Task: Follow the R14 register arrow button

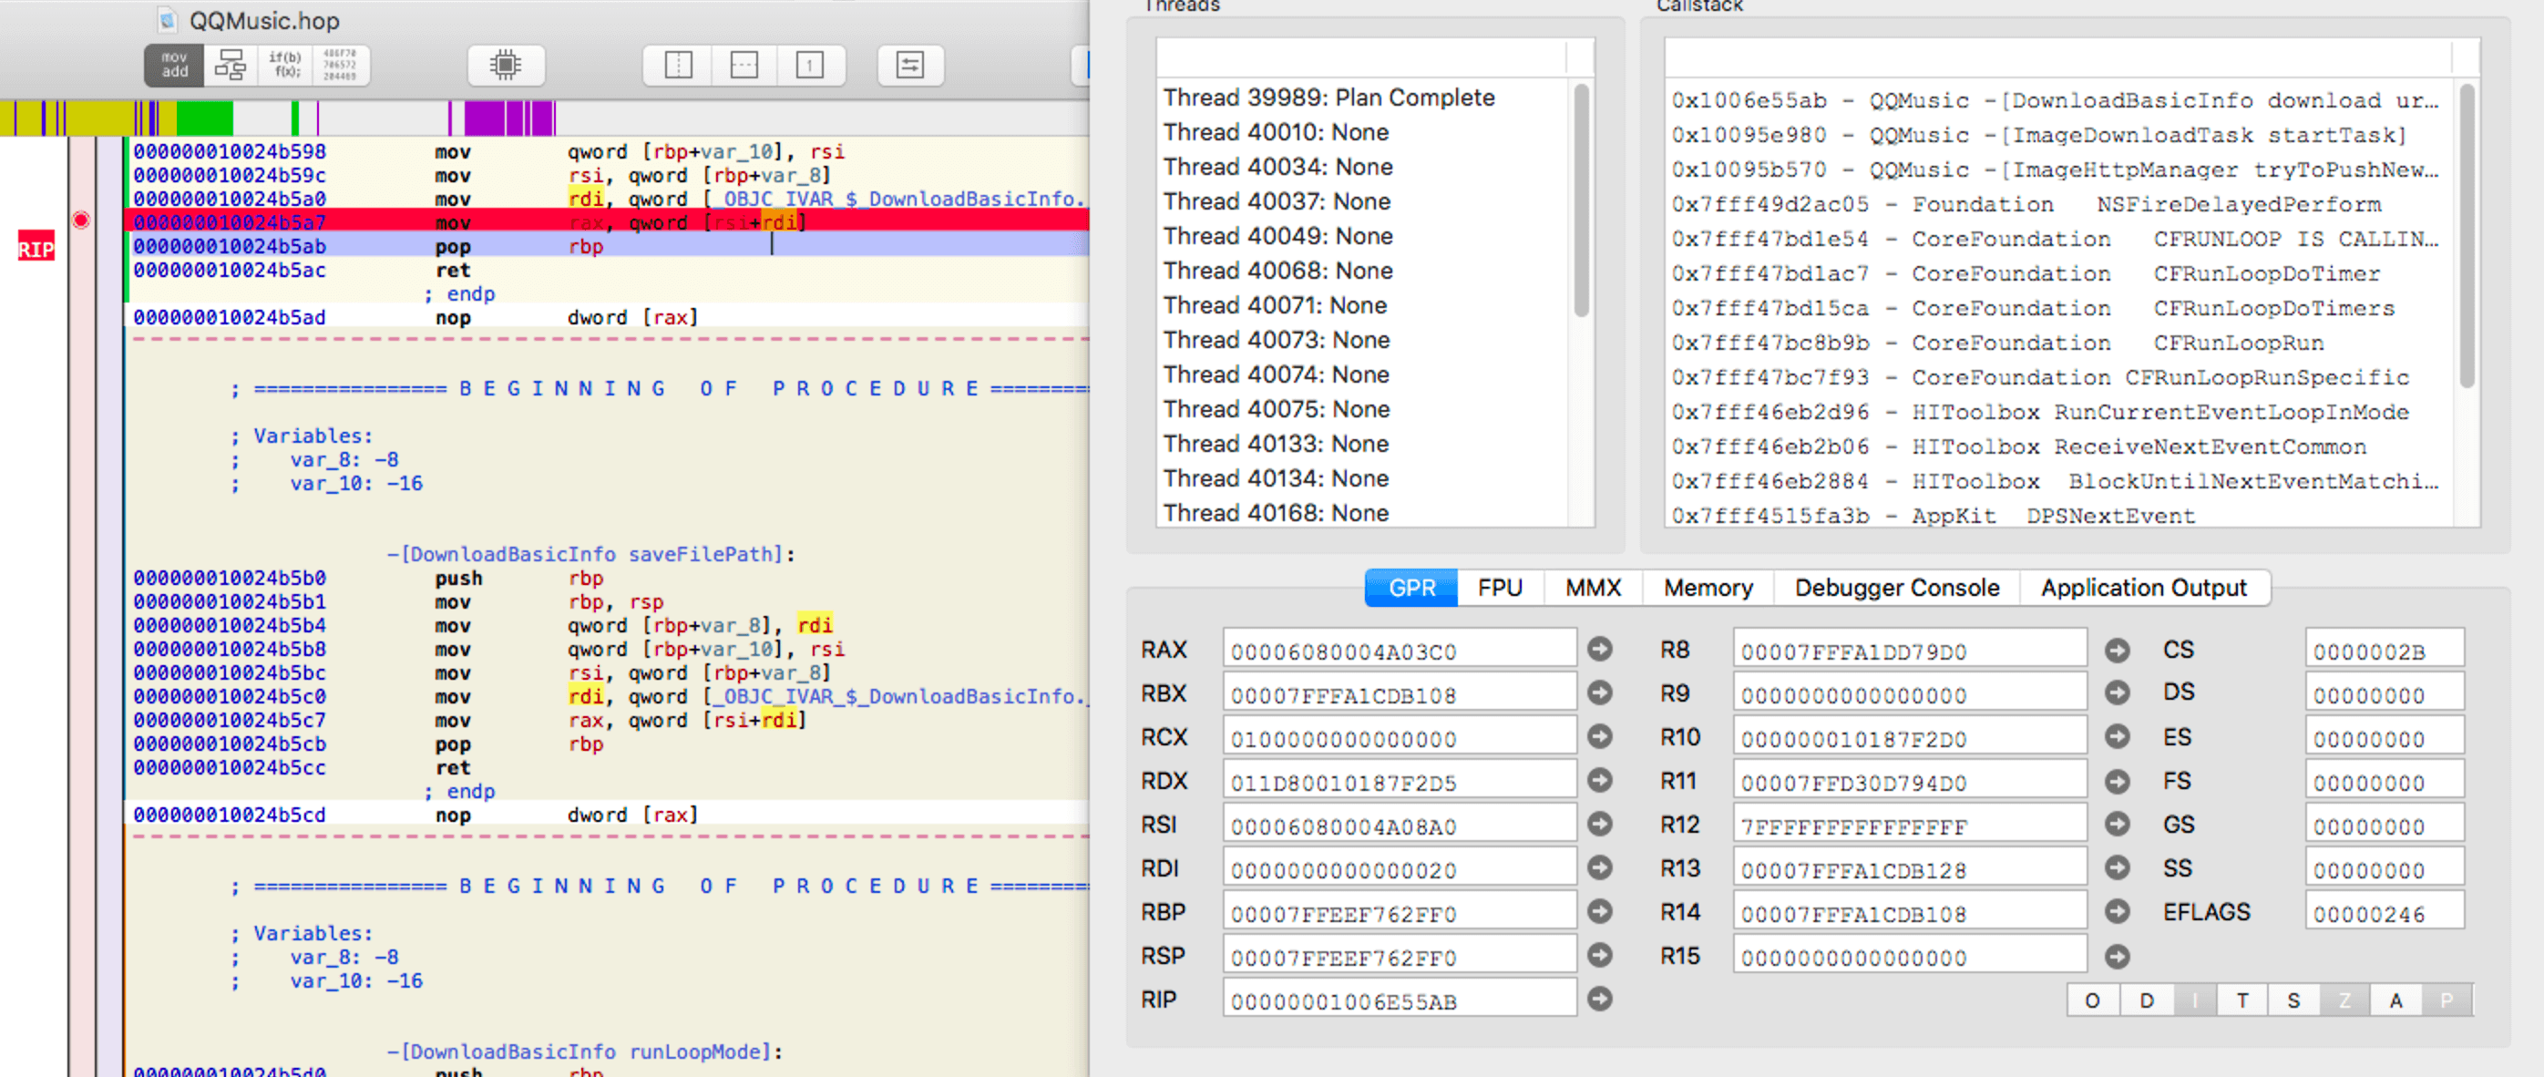Action: (x=2117, y=912)
